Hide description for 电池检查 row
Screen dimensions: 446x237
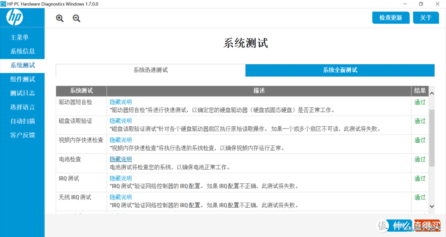[121, 159]
